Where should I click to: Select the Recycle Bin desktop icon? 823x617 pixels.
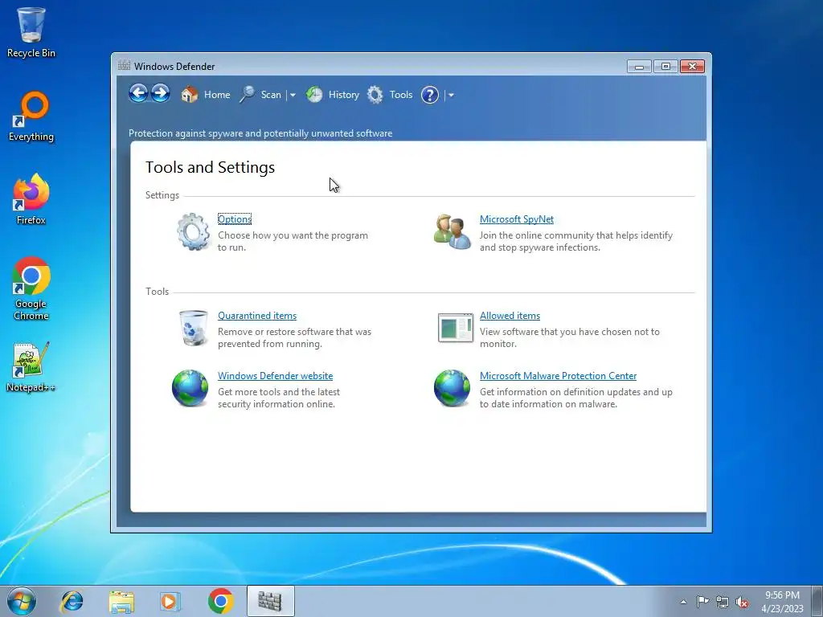point(31,31)
